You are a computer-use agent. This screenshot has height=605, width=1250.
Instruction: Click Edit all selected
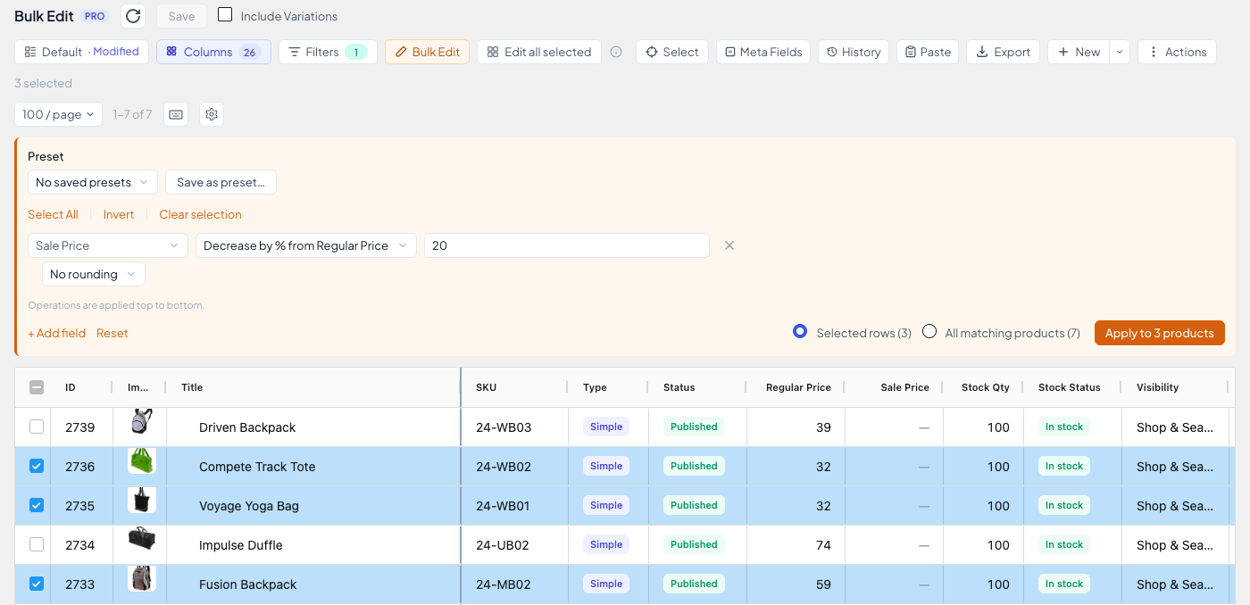(539, 52)
